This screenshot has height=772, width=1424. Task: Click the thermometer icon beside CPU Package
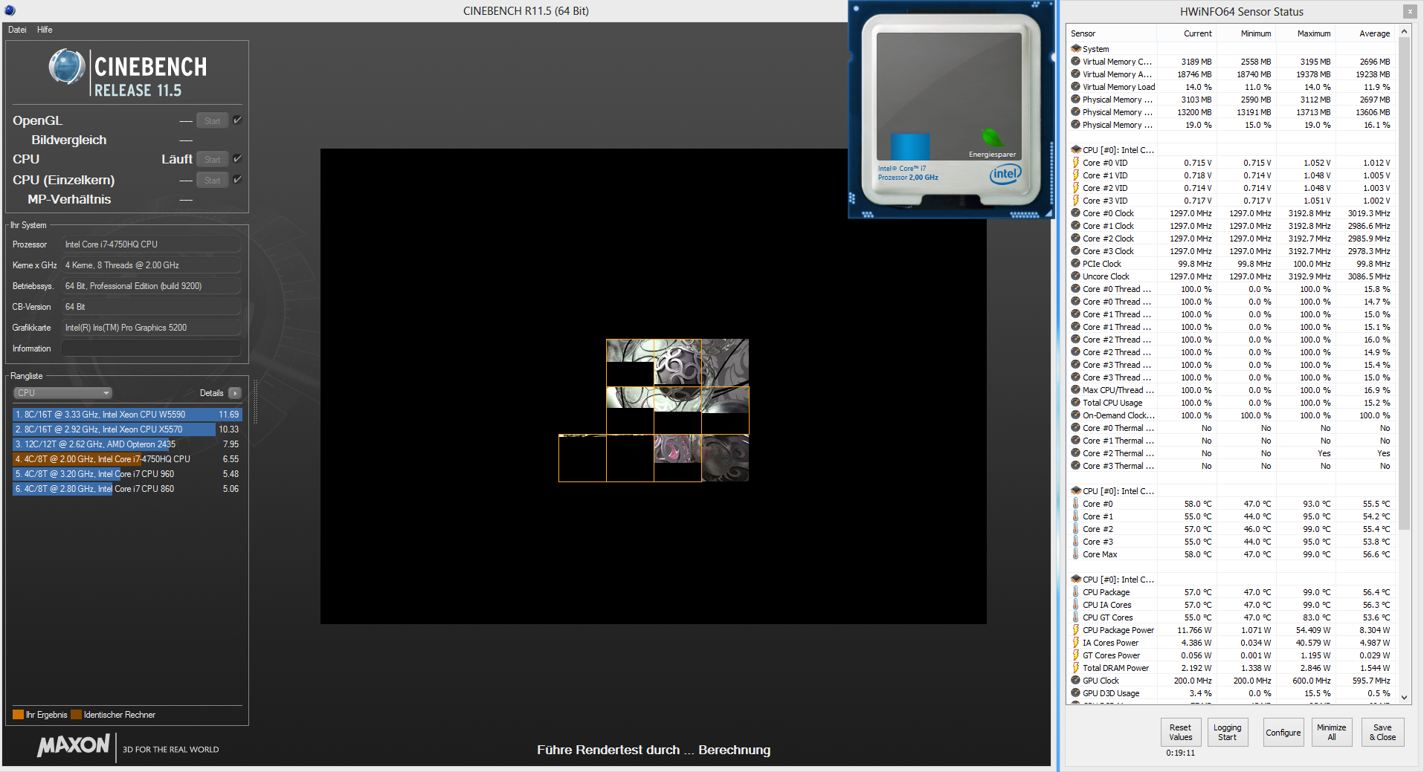[1075, 592]
